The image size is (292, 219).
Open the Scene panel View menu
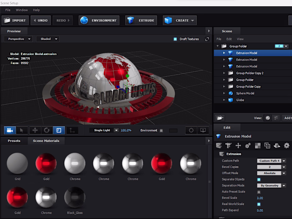tap(240, 39)
